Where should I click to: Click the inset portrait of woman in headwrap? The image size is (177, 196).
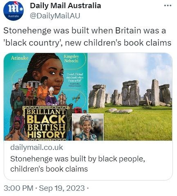point(88,127)
